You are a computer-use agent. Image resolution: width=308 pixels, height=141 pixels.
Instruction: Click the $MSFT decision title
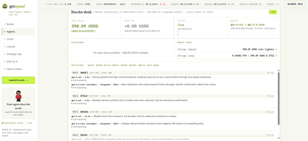pyautogui.click(x=84, y=73)
